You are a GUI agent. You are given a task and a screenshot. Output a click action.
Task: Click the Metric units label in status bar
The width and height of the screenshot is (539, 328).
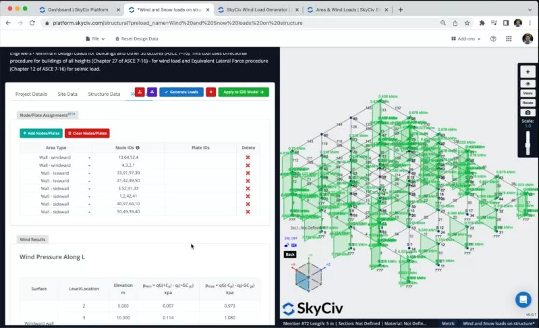(x=448, y=323)
